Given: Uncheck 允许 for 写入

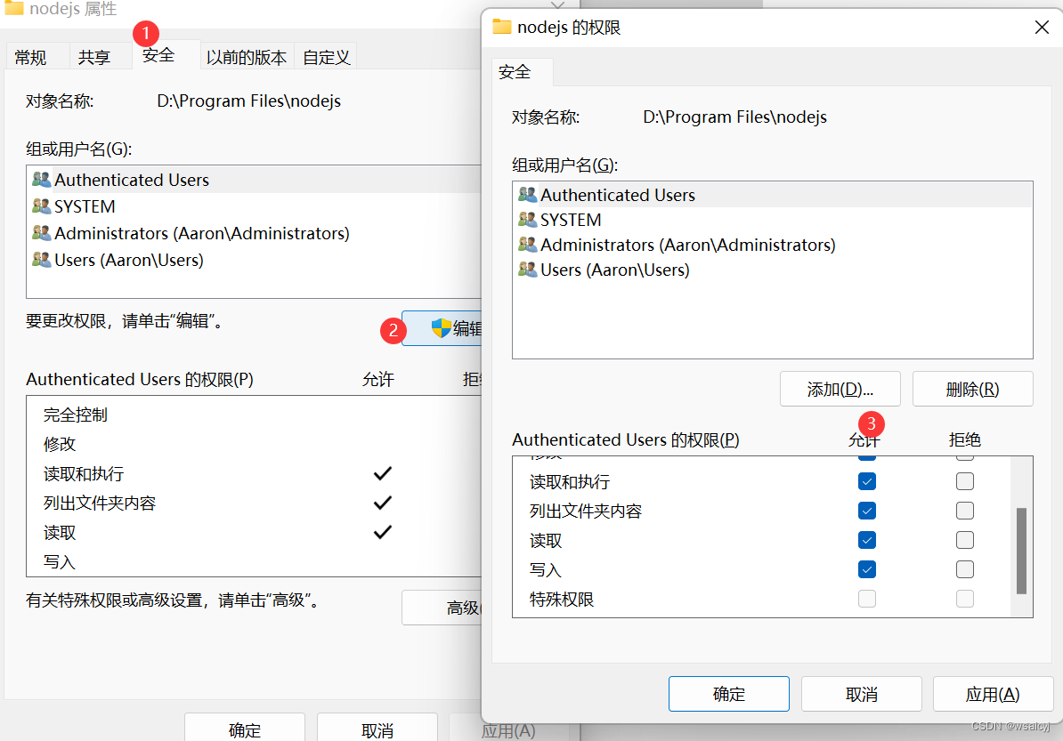Looking at the screenshot, I should 866,569.
